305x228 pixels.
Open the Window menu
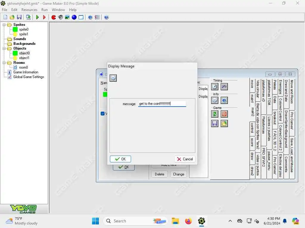click(58, 10)
